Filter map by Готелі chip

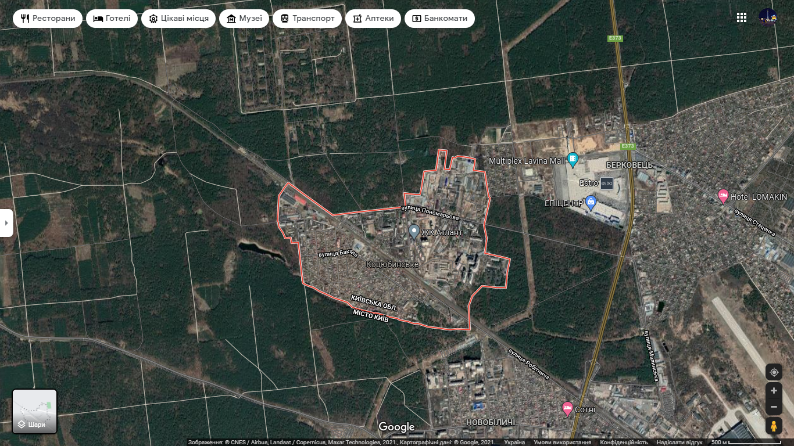click(x=112, y=19)
